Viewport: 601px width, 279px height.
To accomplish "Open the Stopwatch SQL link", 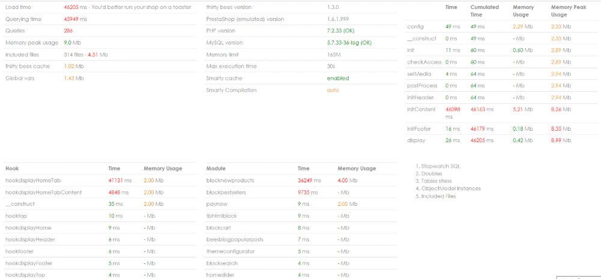I will point(444,165).
